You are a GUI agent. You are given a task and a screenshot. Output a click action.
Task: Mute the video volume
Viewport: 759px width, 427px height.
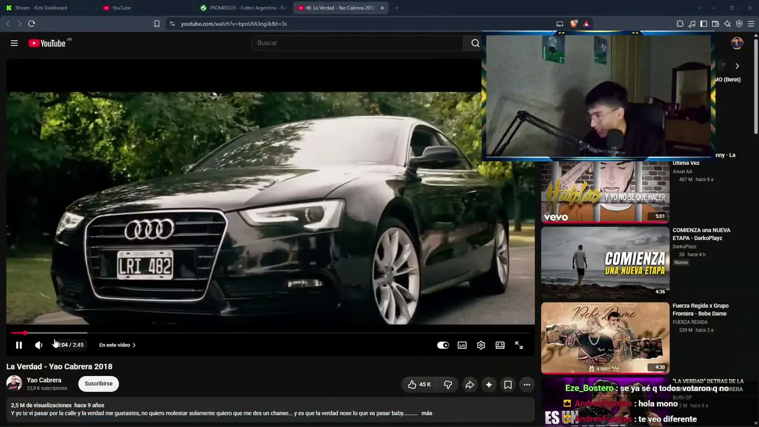[39, 345]
